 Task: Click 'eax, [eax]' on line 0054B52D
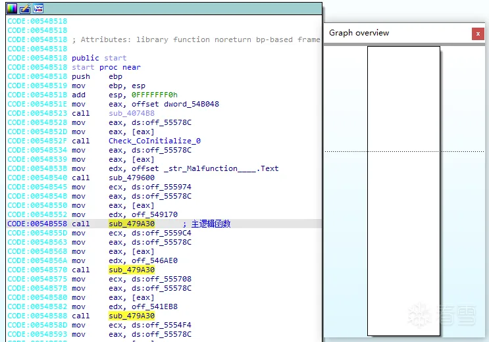coord(131,132)
